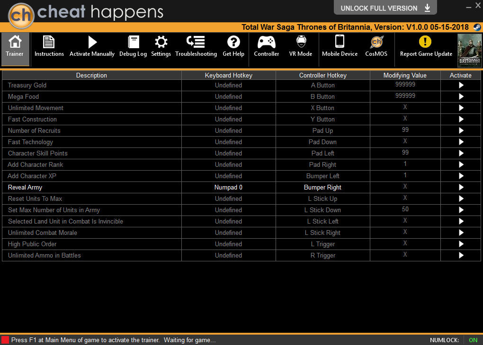Select the Reveal Army description row

coord(92,187)
